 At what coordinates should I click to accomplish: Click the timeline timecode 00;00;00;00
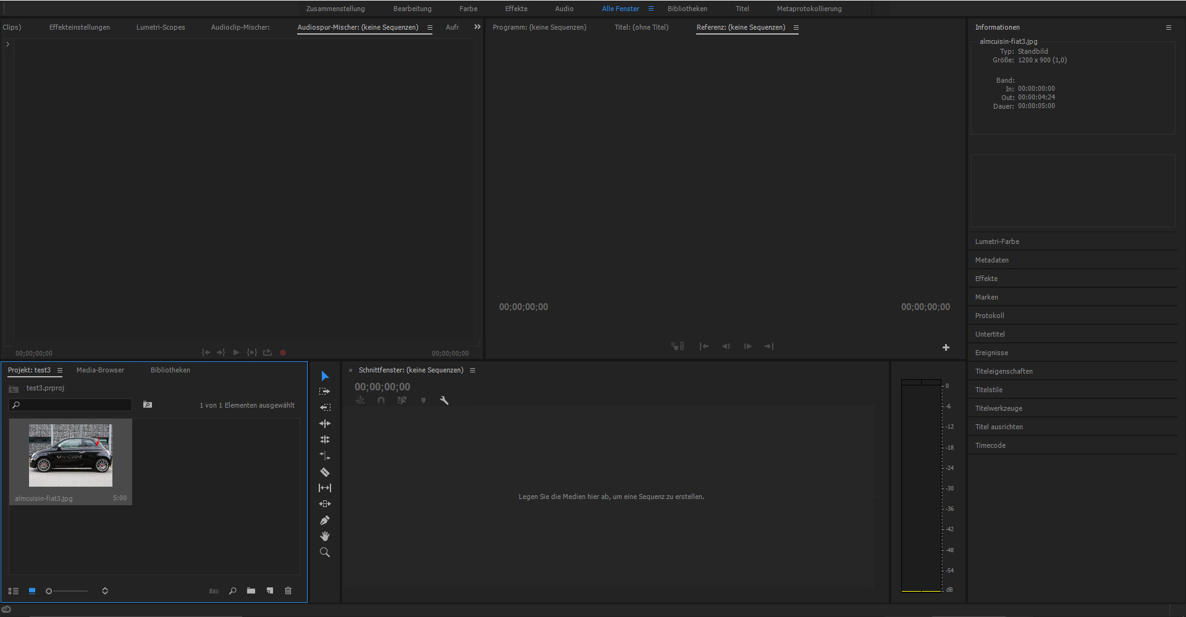point(382,387)
